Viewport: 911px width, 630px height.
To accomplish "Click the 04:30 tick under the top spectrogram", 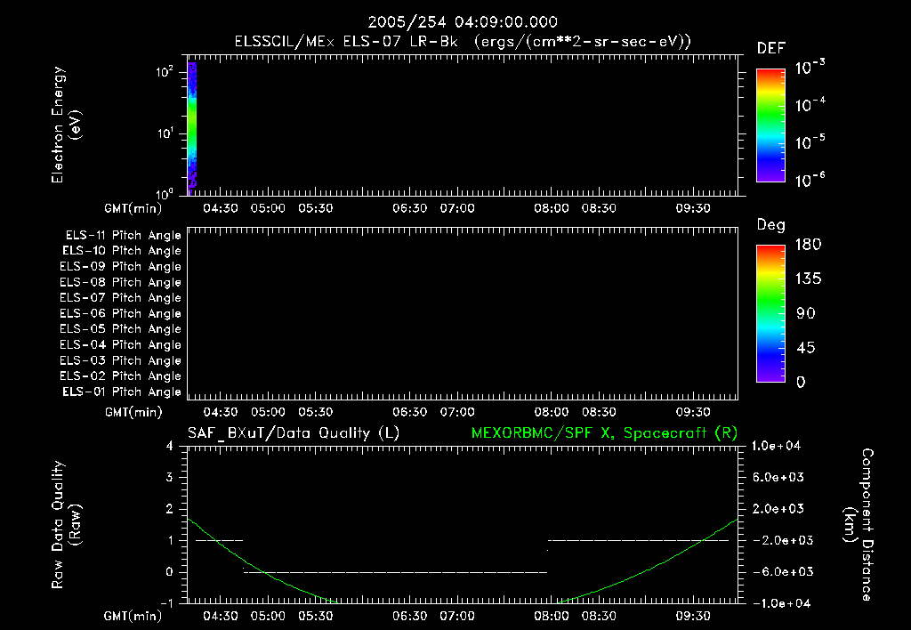I will (x=221, y=208).
